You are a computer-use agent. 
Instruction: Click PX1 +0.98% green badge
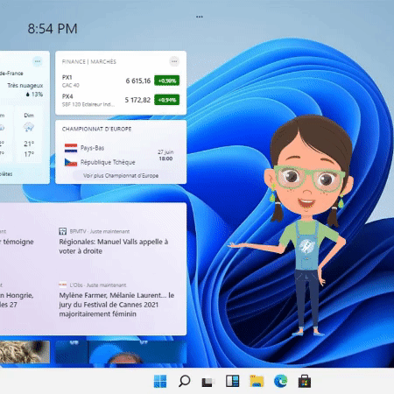(167, 81)
